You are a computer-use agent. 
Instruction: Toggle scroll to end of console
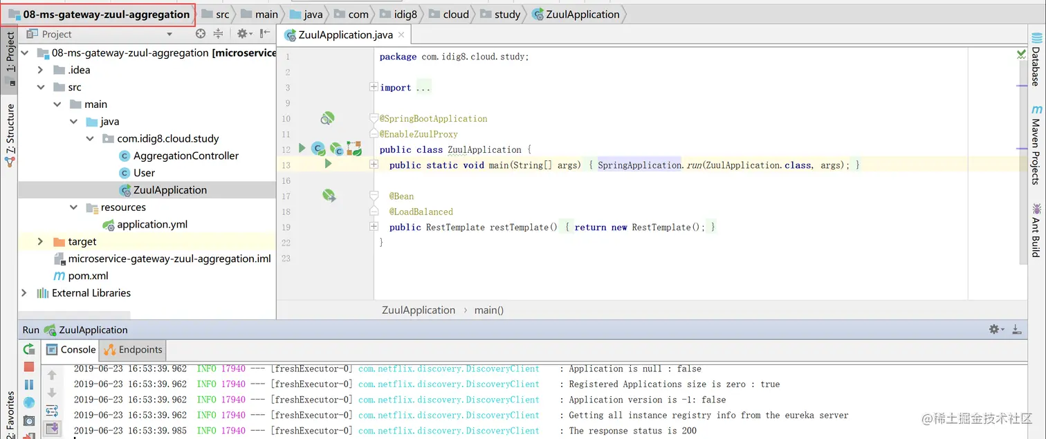[x=52, y=429]
